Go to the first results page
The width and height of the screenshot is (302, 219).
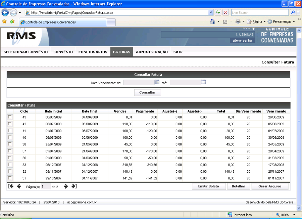click(11, 186)
